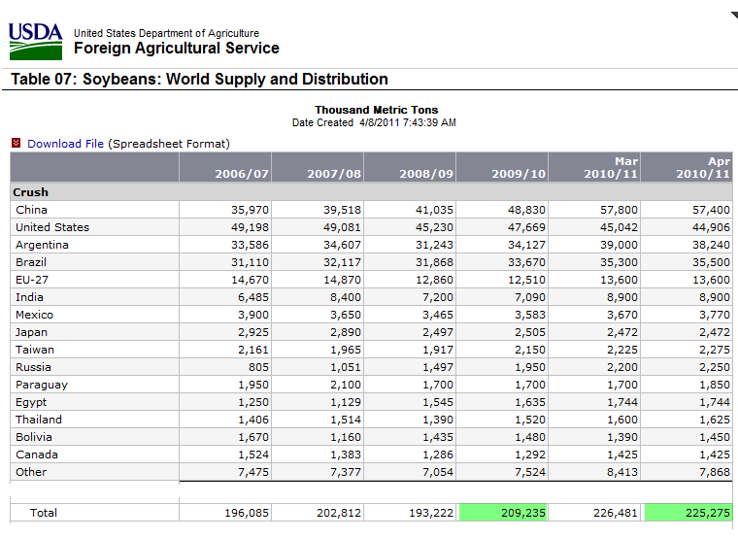Click Bolivia value 1,670
Screen dimensions: 738x539
(x=253, y=437)
